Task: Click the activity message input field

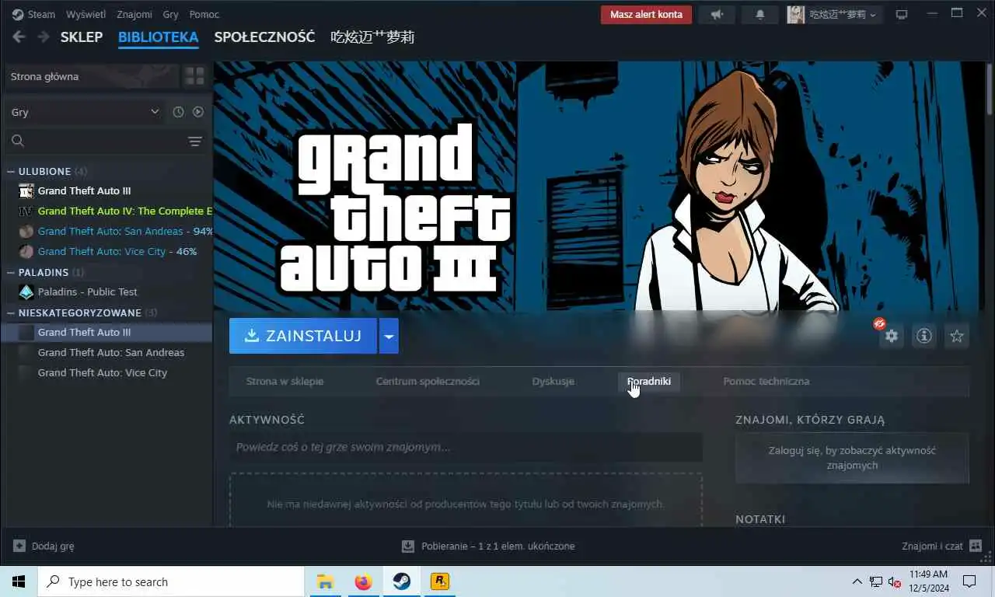Action: tap(466, 447)
